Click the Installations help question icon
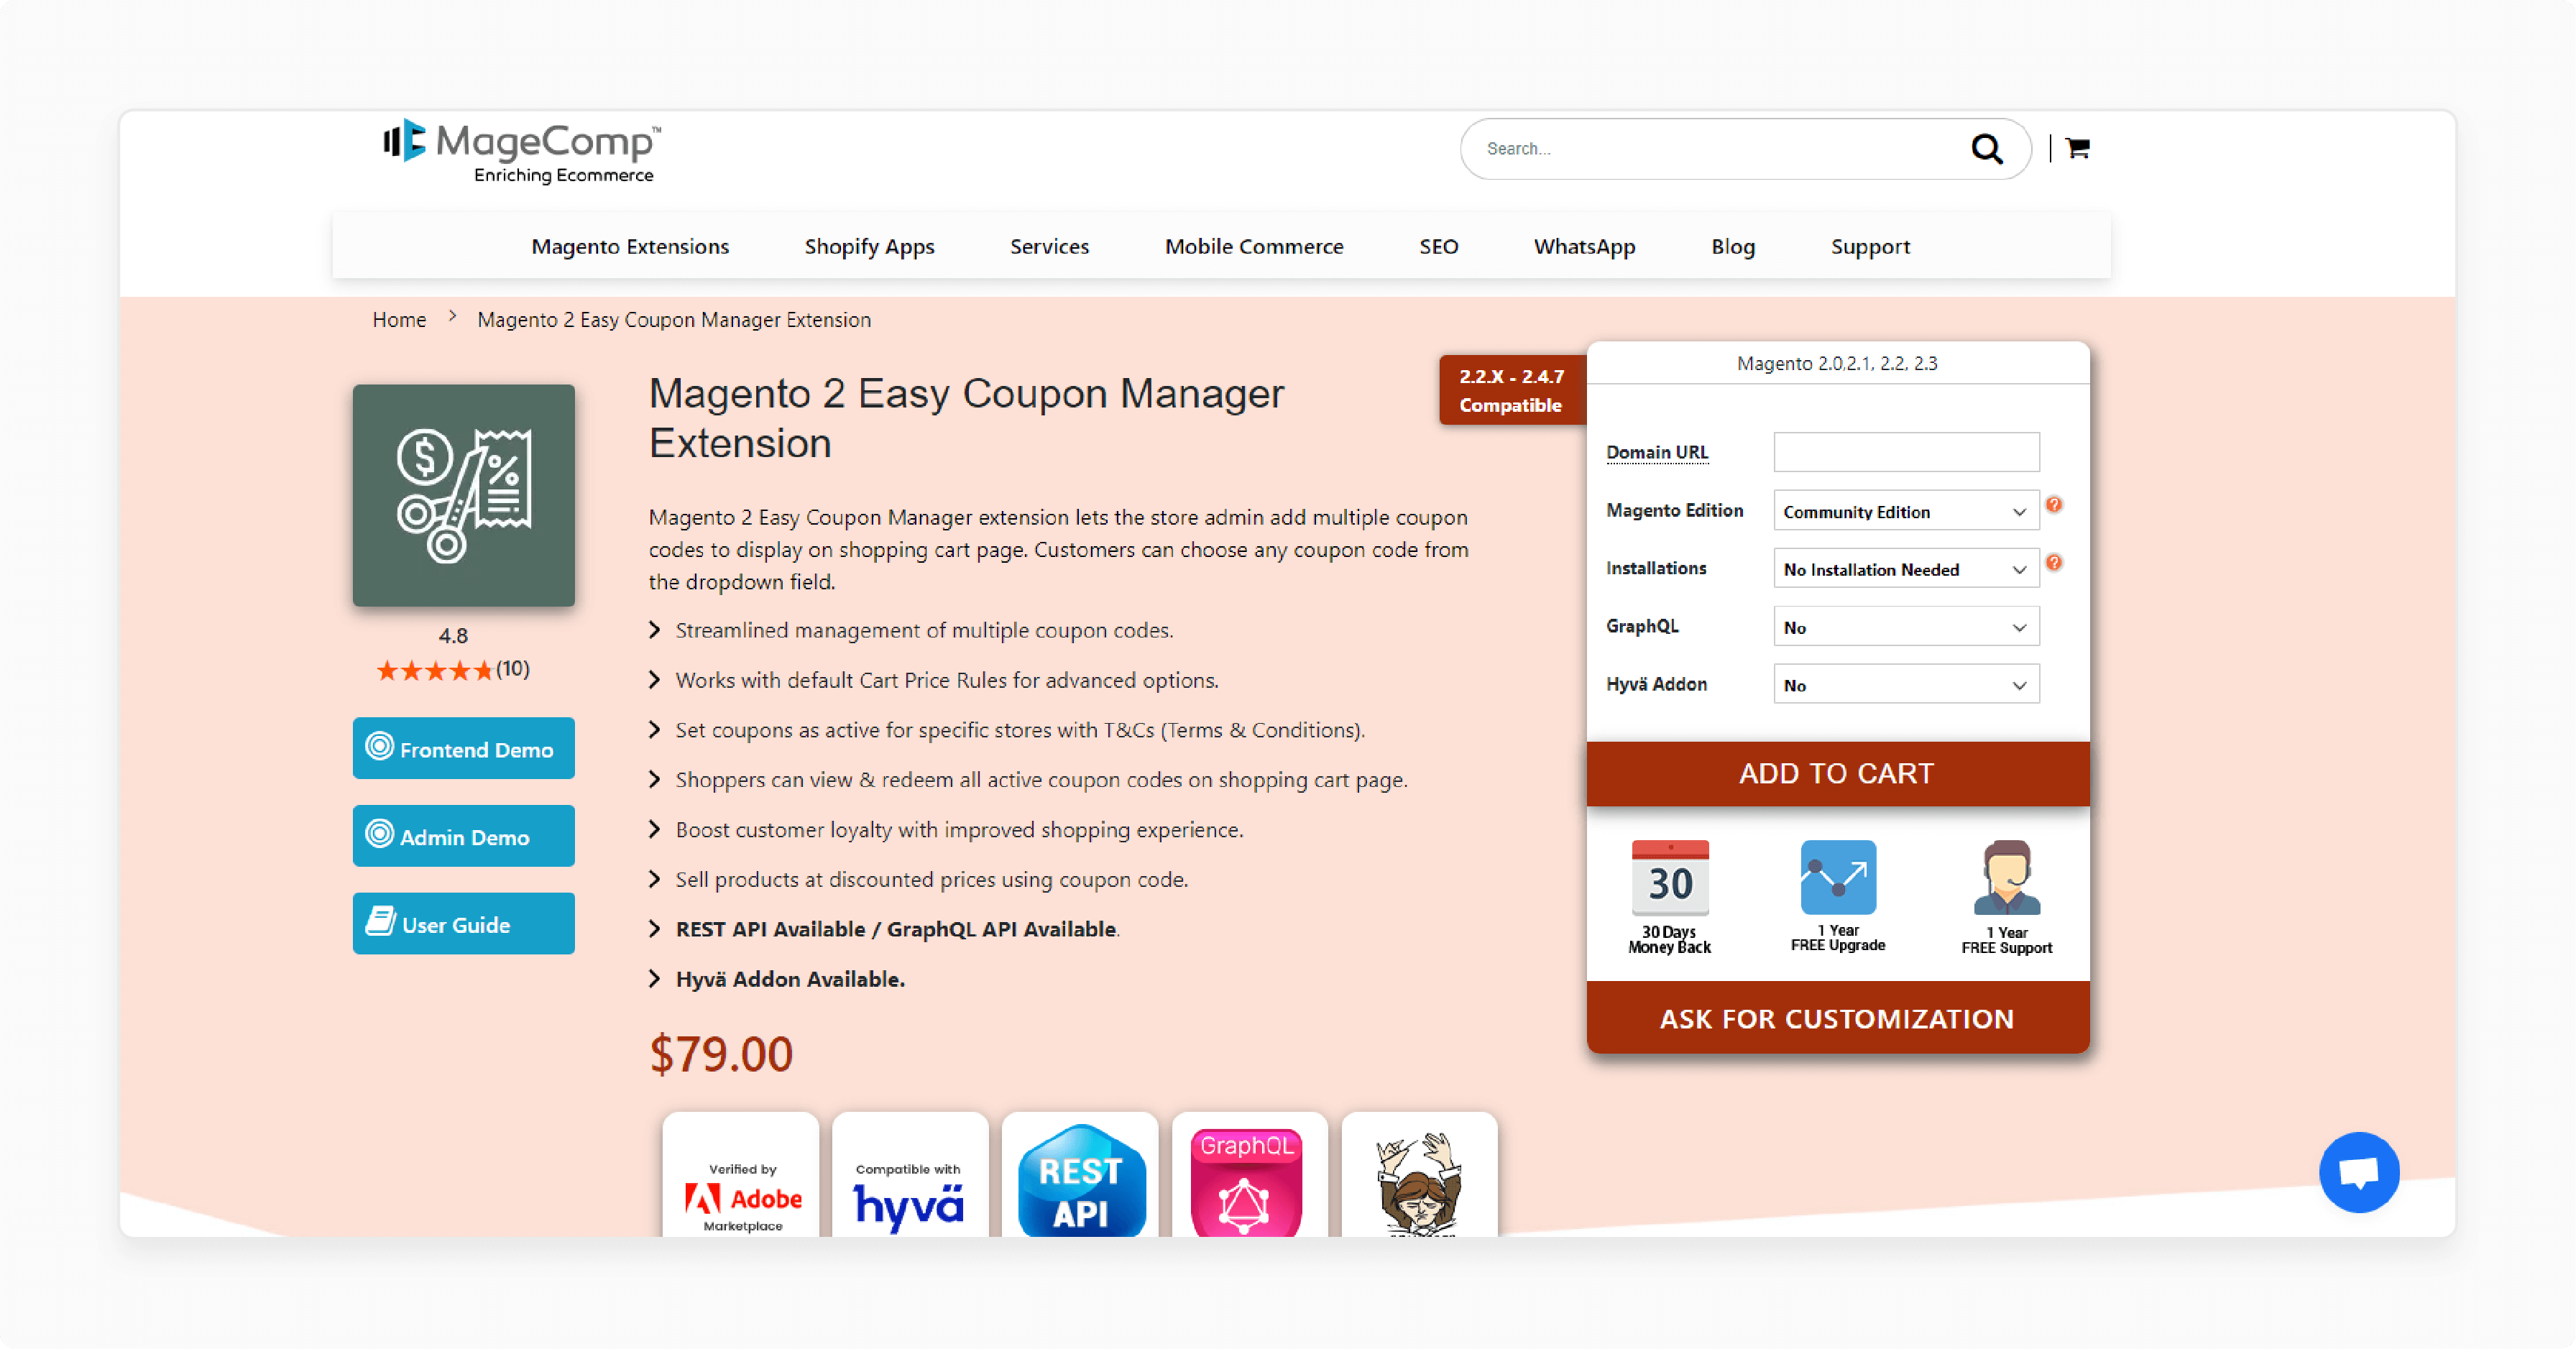The width and height of the screenshot is (2576, 1349). pyautogui.click(x=2053, y=563)
